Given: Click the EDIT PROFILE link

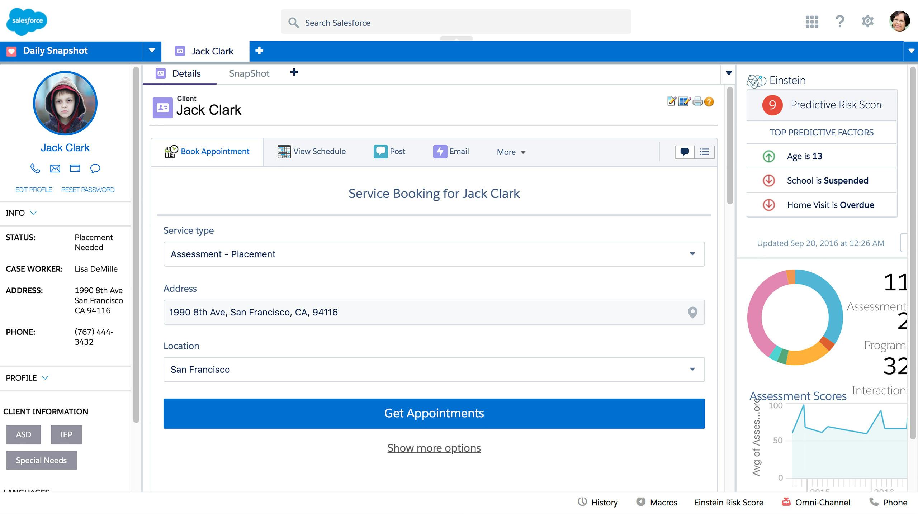Looking at the screenshot, I should [34, 190].
